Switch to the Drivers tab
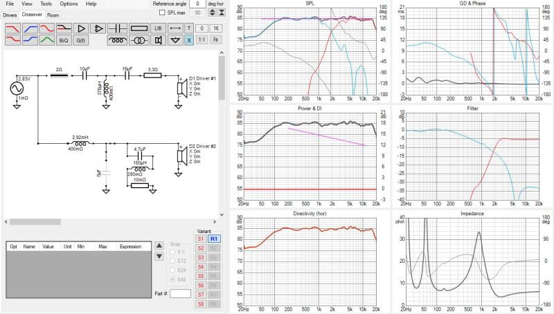The width and height of the screenshot is (554, 314). pos(10,14)
